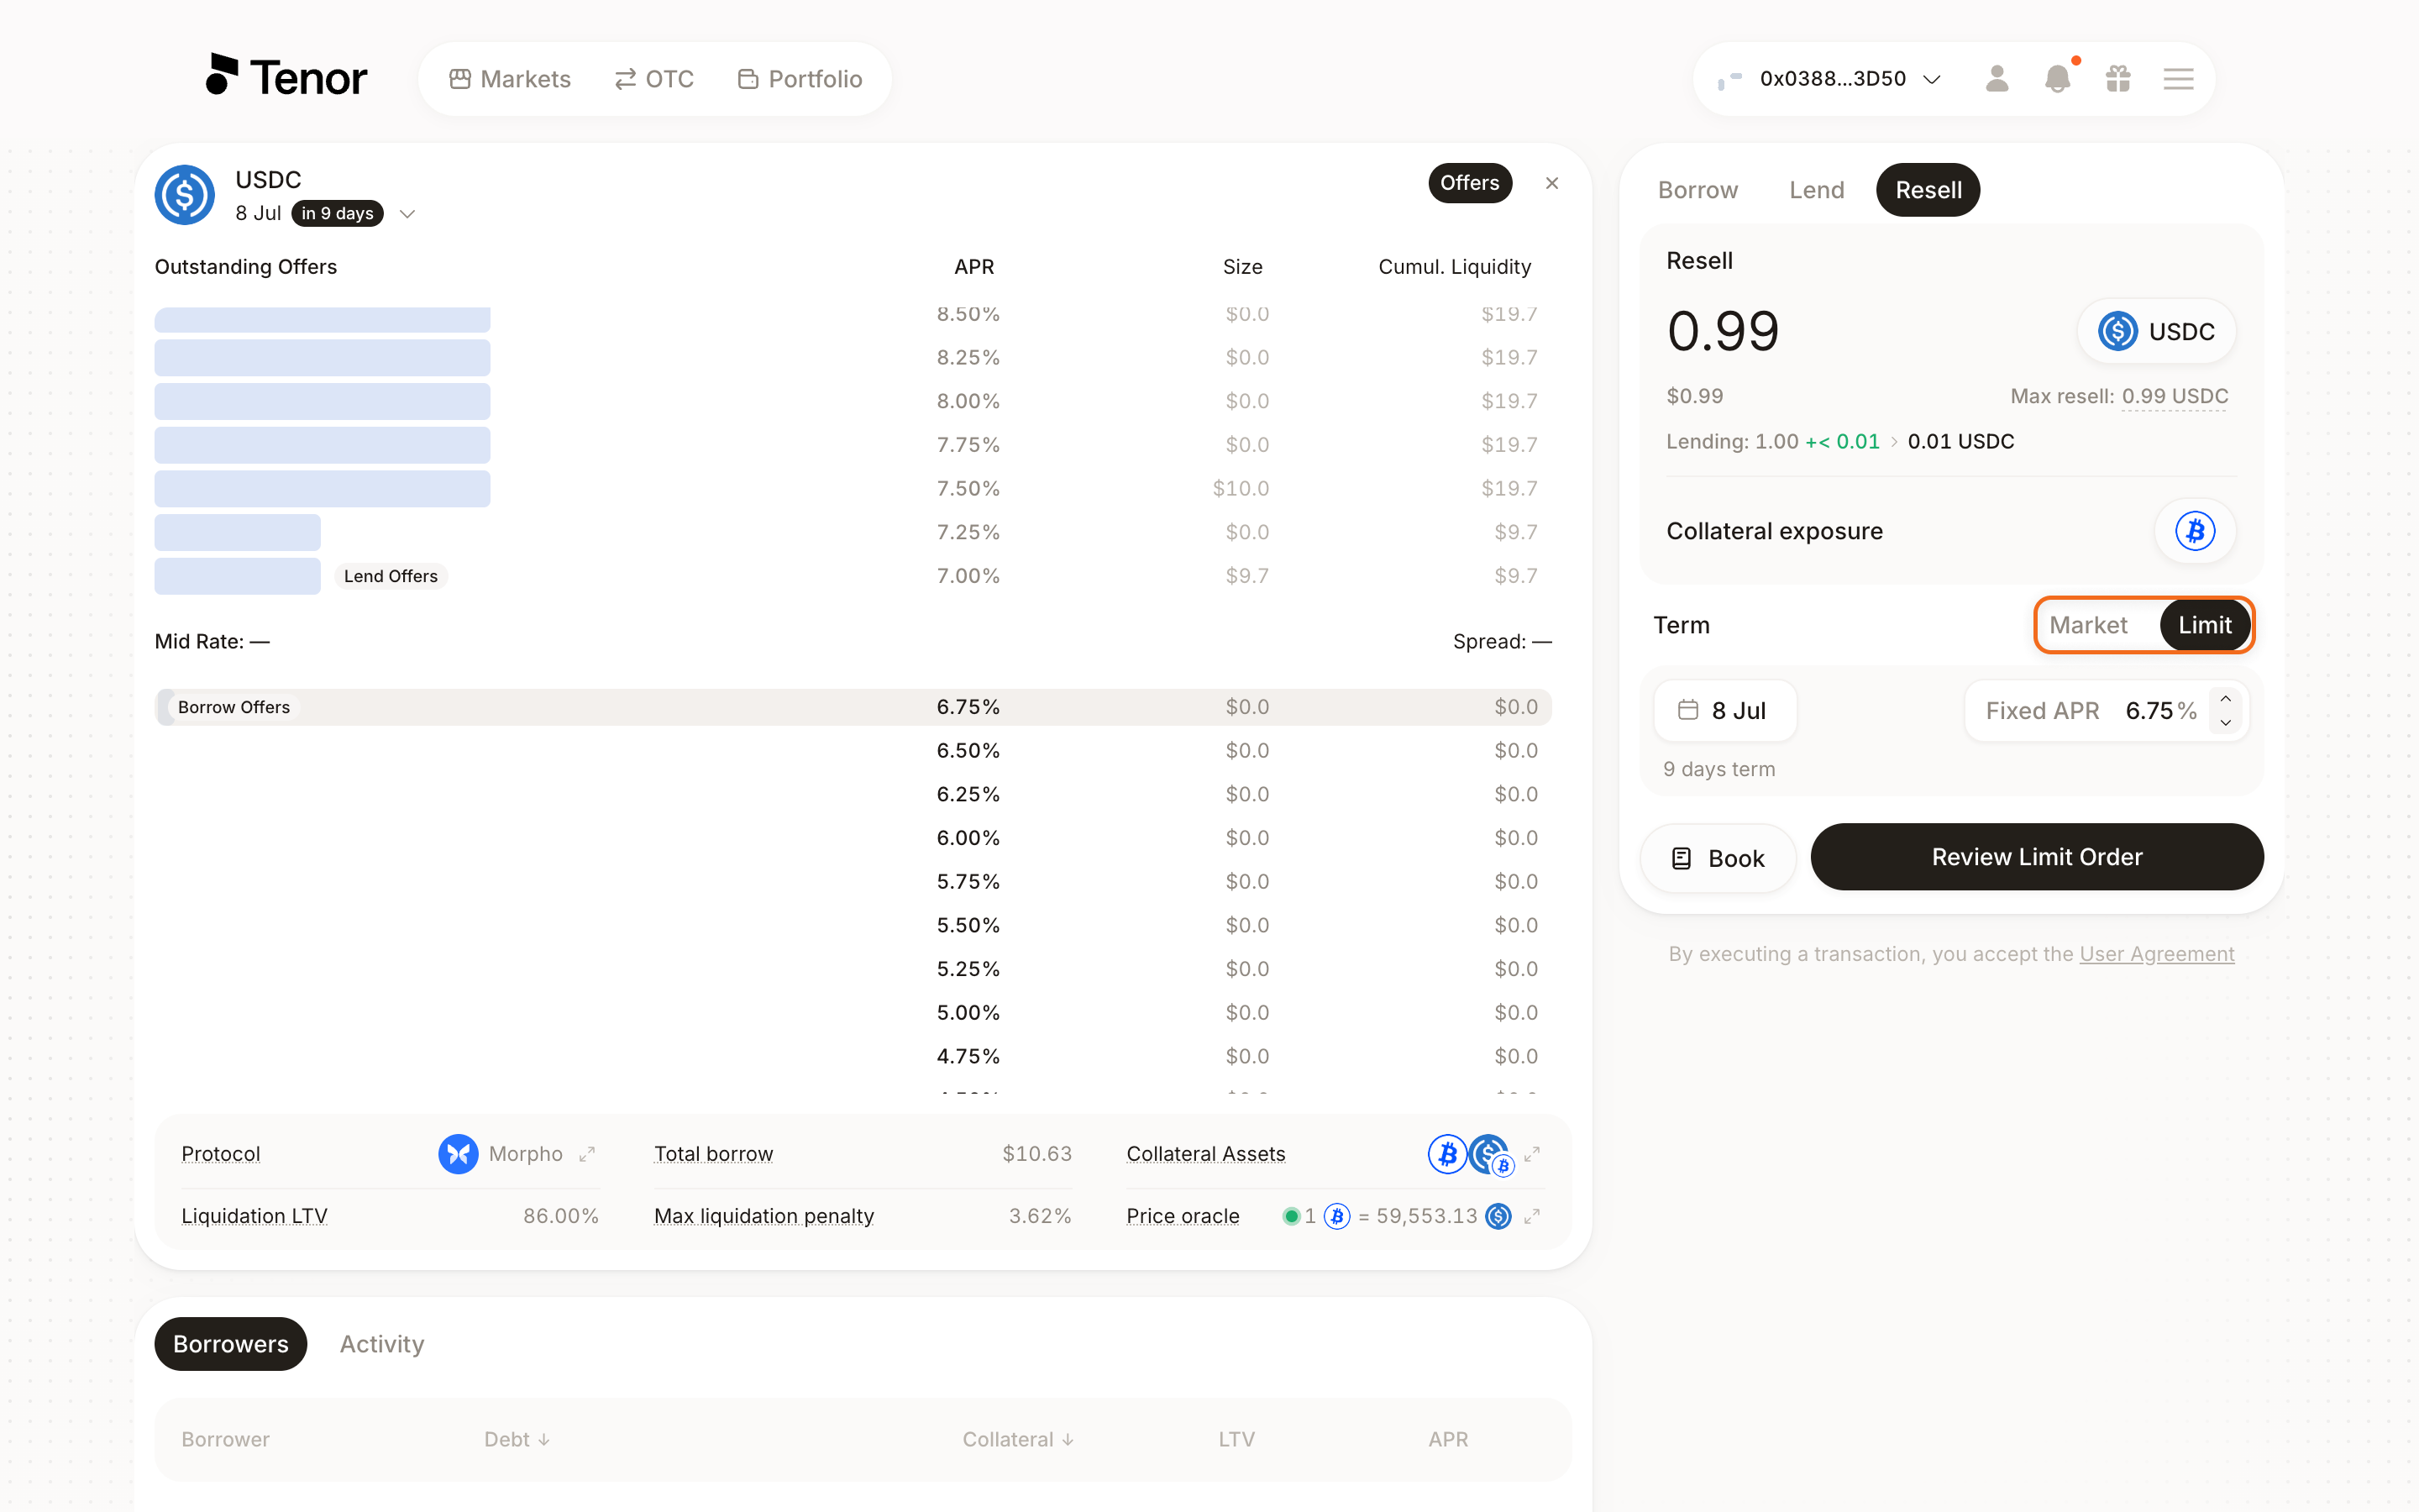Expand the wallet address dropdown
Viewport: 2419px width, 1512px height.
tap(1932, 79)
